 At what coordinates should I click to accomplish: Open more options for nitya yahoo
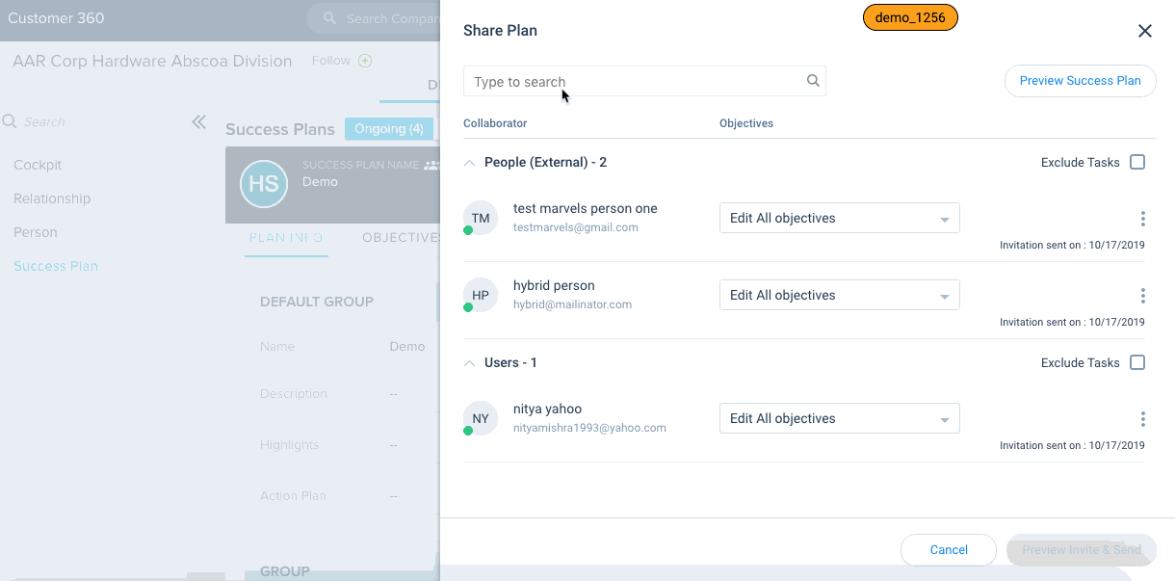[1142, 419]
